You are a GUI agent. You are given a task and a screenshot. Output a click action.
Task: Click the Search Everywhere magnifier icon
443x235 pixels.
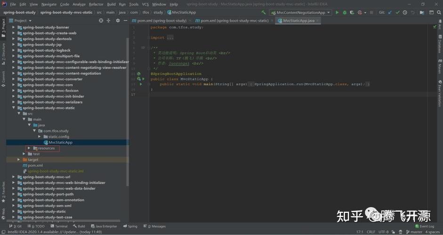coord(439,12)
